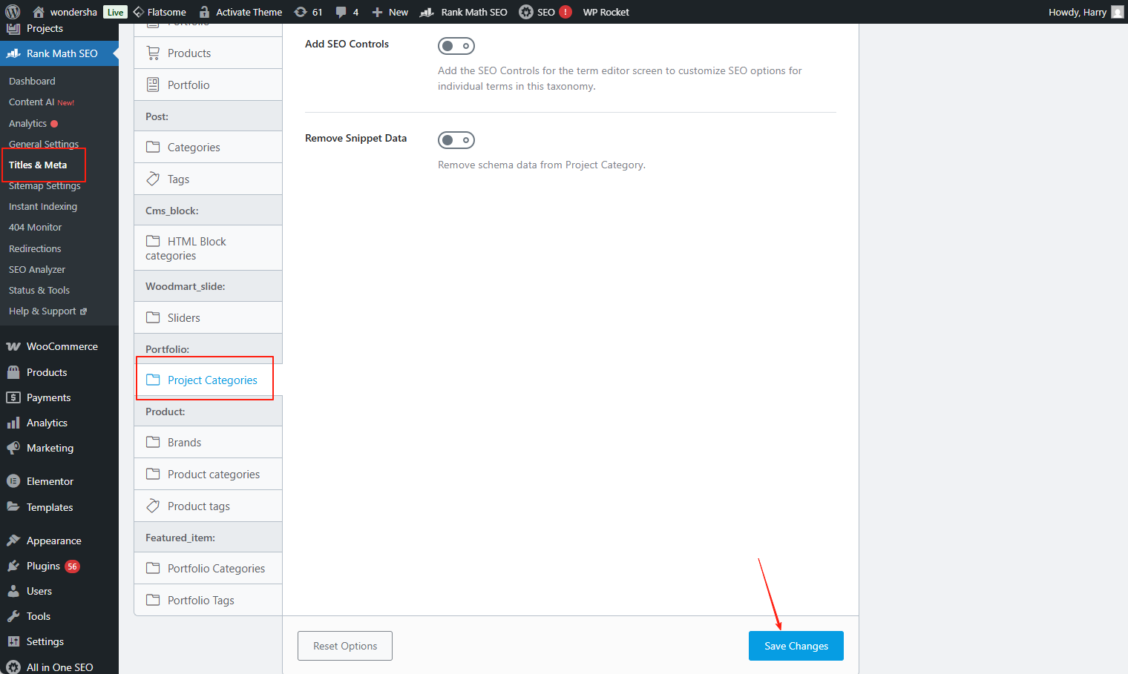
Task: Open comments bubble icon showing 4
Action: click(341, 12)
